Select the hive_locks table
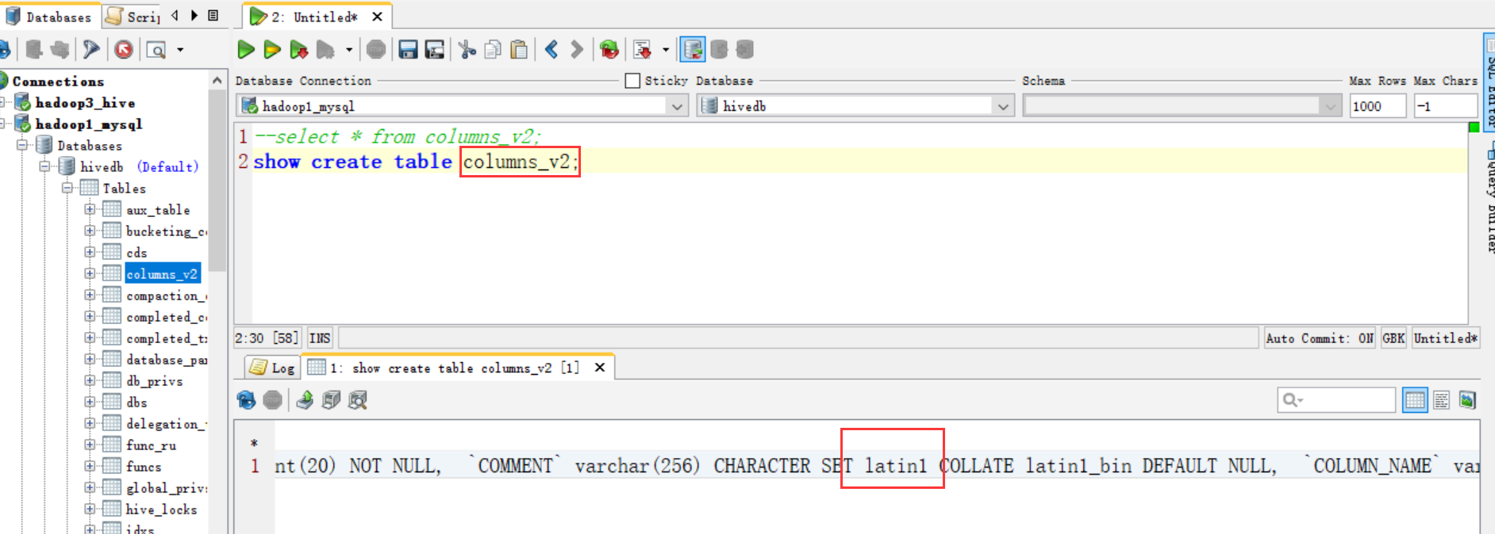The image size is (1495, 534). [161, 509]
